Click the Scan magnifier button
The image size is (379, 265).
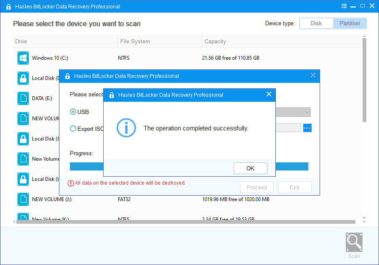pos(354,242)
